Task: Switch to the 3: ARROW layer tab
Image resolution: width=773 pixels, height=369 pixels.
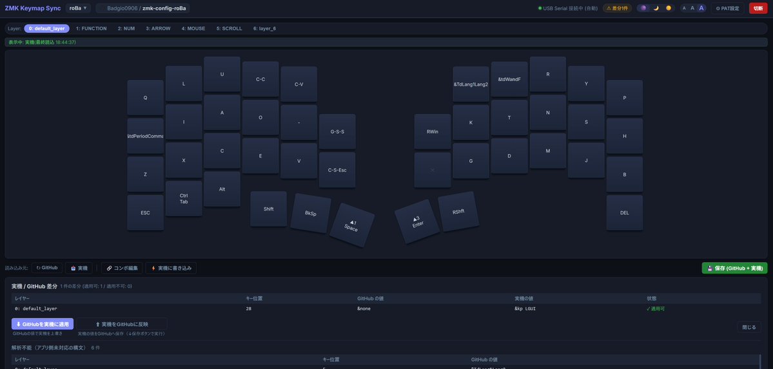Action: coord(158,28)
